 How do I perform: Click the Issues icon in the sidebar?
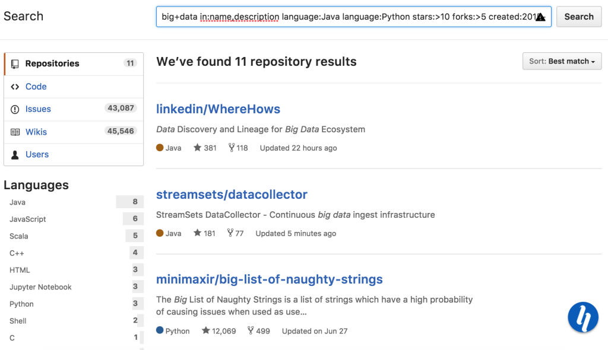pos(16,109)
